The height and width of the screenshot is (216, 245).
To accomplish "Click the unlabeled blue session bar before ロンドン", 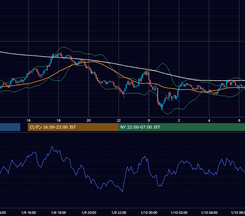I will tap(10, 127).
